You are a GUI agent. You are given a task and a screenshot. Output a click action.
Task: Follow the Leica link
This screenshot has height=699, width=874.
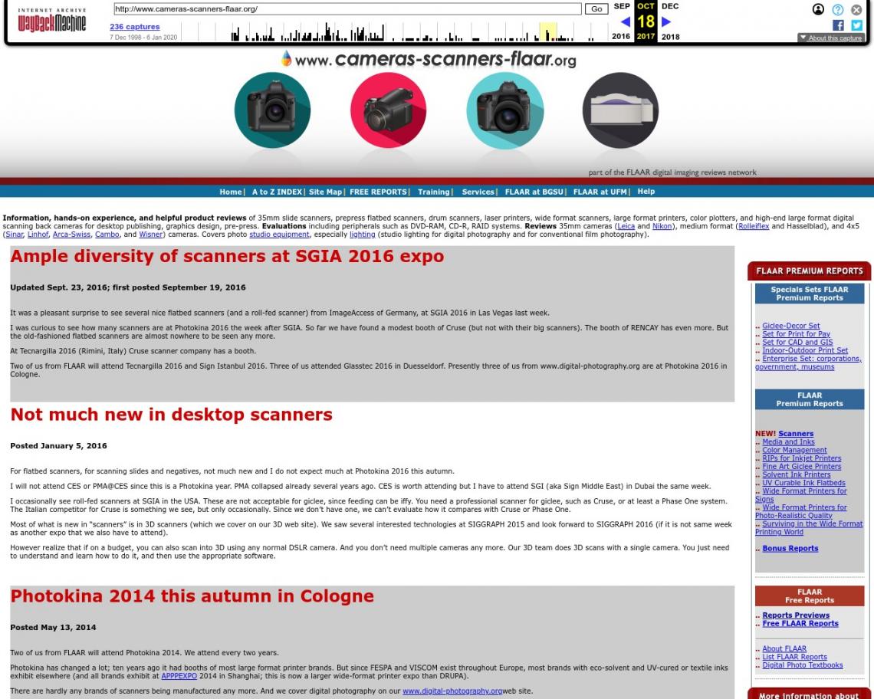pos(626,226)
